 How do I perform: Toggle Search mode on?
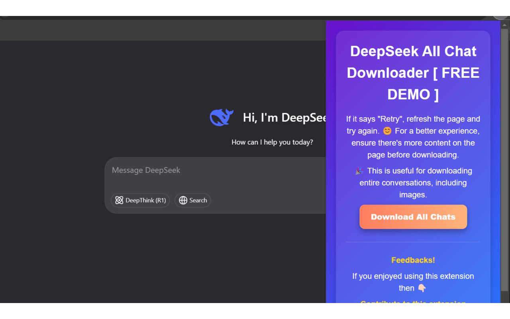click(192, 200)
